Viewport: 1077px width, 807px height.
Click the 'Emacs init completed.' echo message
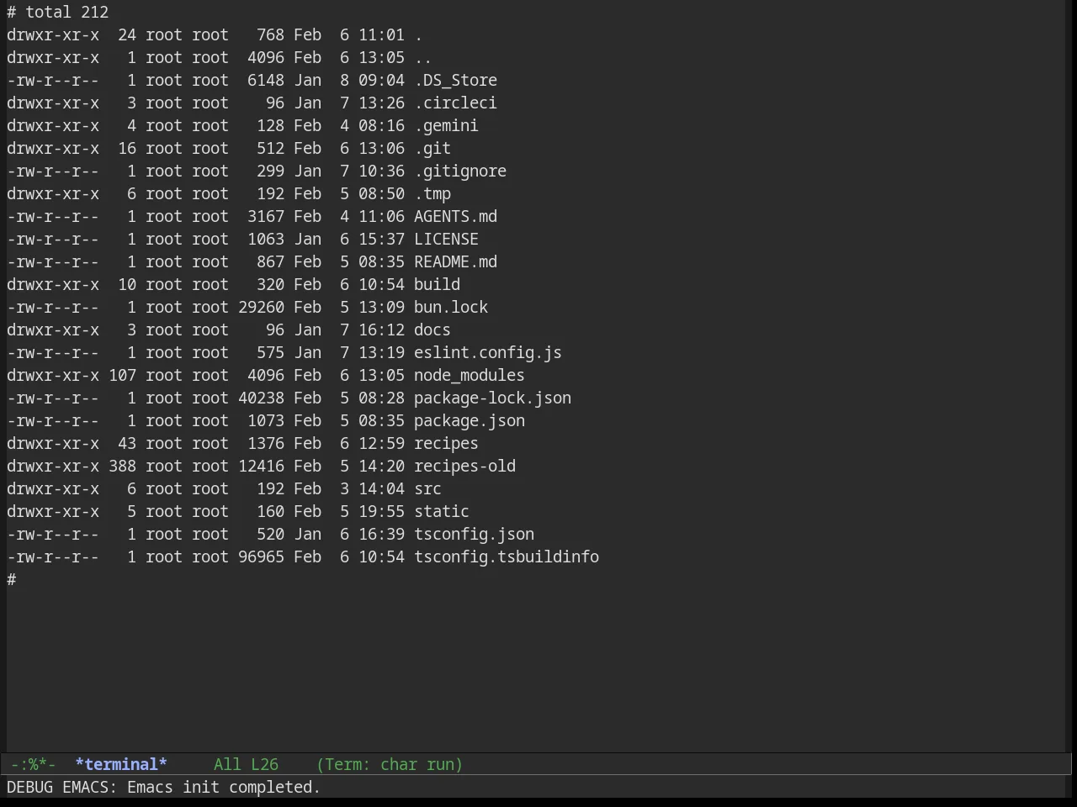[224, 787]
